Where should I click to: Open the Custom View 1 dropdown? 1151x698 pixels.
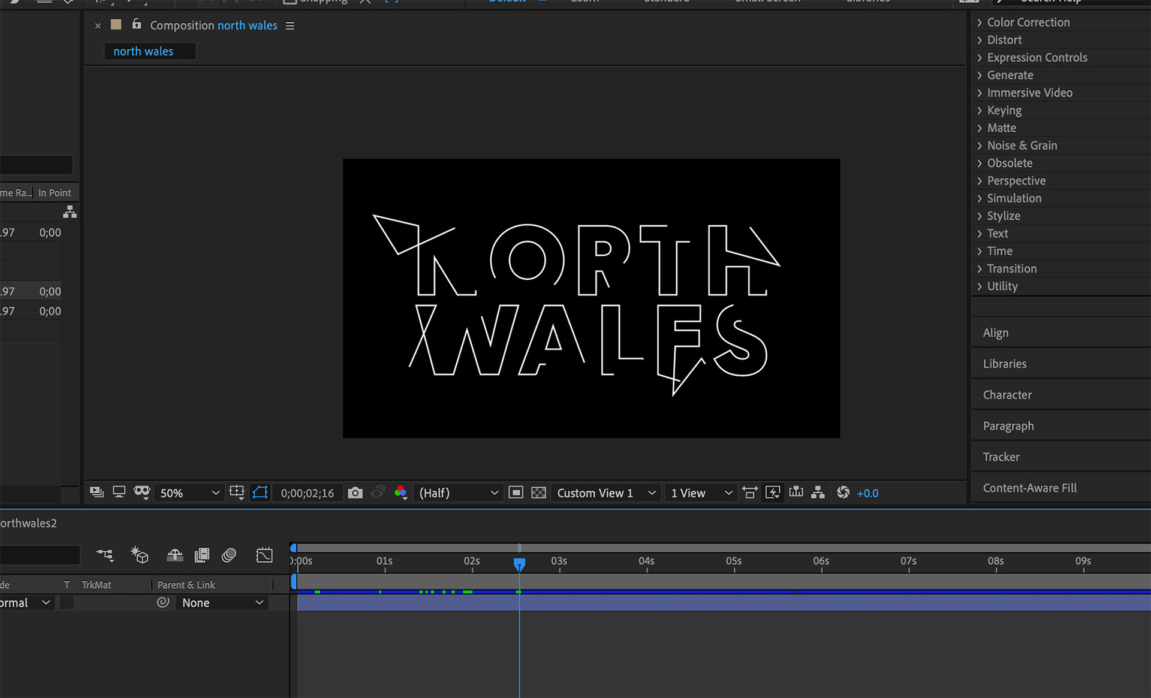pyautogui.click(x=605, y=492)
